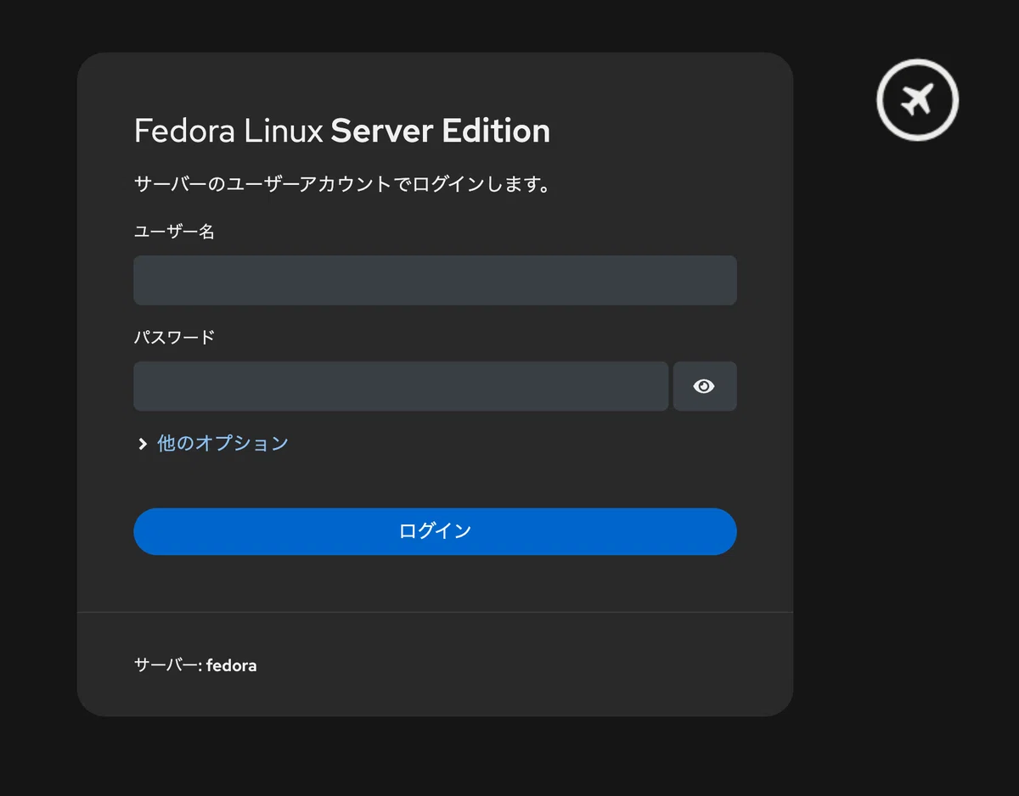Focus the ユーザー名 input field
1019x796 pixels.
click(435, 280)
